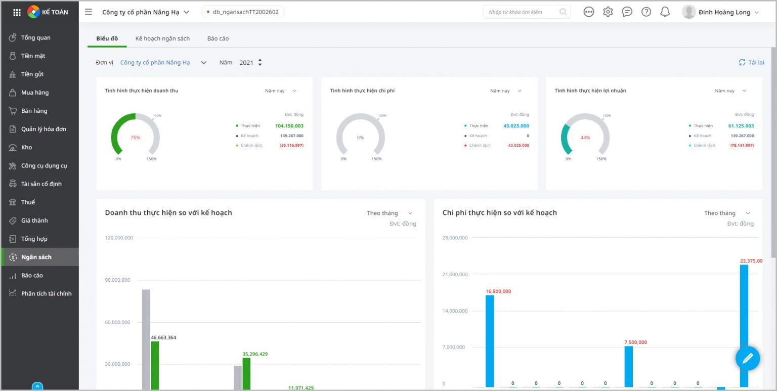Open Kho in the sidebar
Viewport: 777px width, 391px height.
(26, 147)
